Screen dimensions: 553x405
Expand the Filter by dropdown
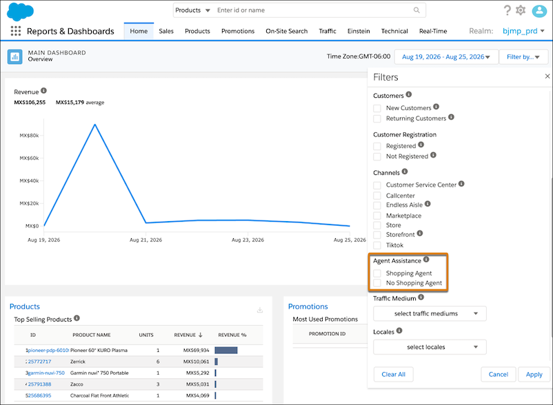pyautogui.click(x=523, y=56)
